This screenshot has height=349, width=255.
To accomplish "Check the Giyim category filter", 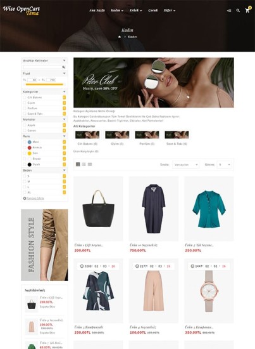I will tap(25, 103).
